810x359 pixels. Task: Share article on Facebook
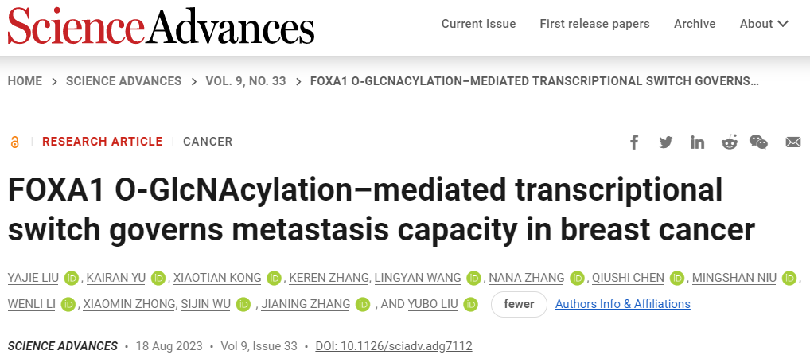[x=634, y=142]
